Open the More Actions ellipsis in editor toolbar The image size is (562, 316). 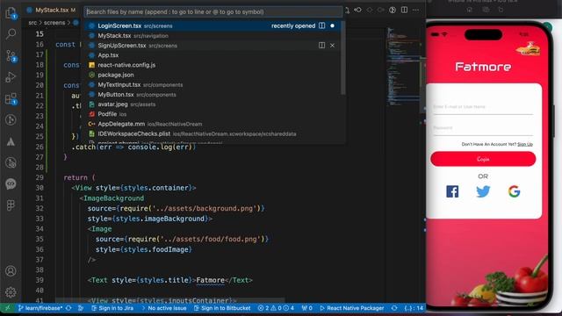pyautogui.click(x=415, y=10)
